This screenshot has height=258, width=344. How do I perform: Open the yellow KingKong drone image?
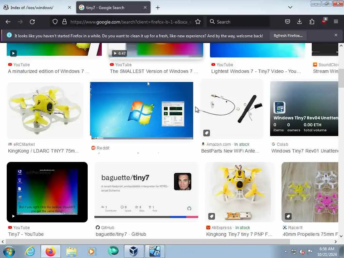[45, 111]
